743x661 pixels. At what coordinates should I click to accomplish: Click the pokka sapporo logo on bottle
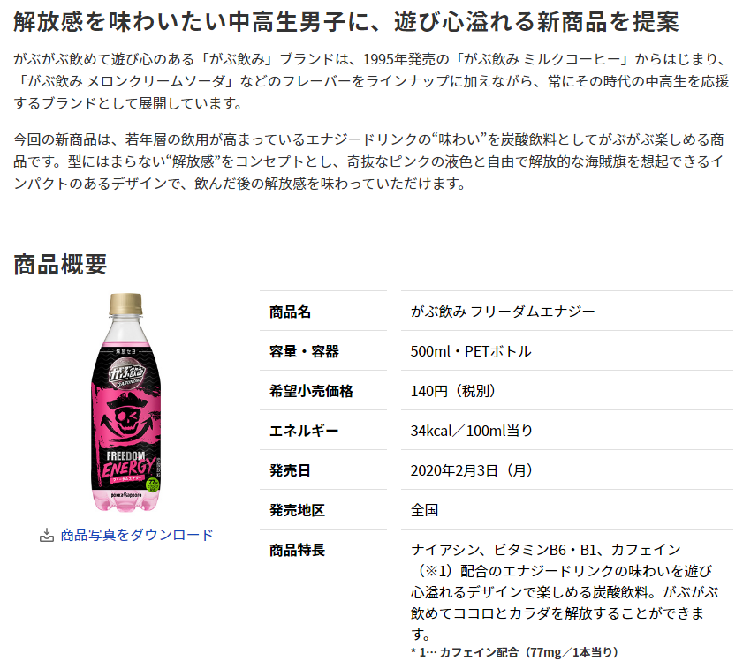coord(126,495)
